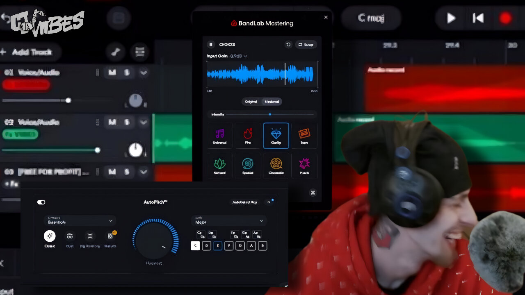Solo track 01 Voice/Audio
The width and height of the screenshot is (525, 295).
(127, 73)
